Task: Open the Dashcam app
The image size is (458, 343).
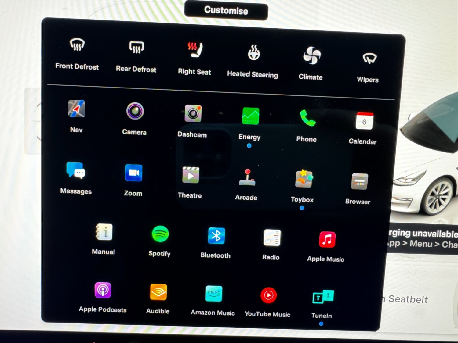Action: [193, 113]
